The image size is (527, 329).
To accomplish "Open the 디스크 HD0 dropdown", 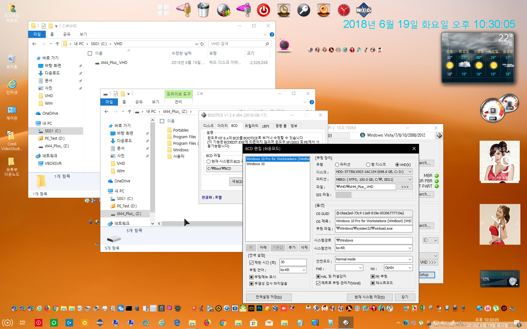I will (374, 172).
